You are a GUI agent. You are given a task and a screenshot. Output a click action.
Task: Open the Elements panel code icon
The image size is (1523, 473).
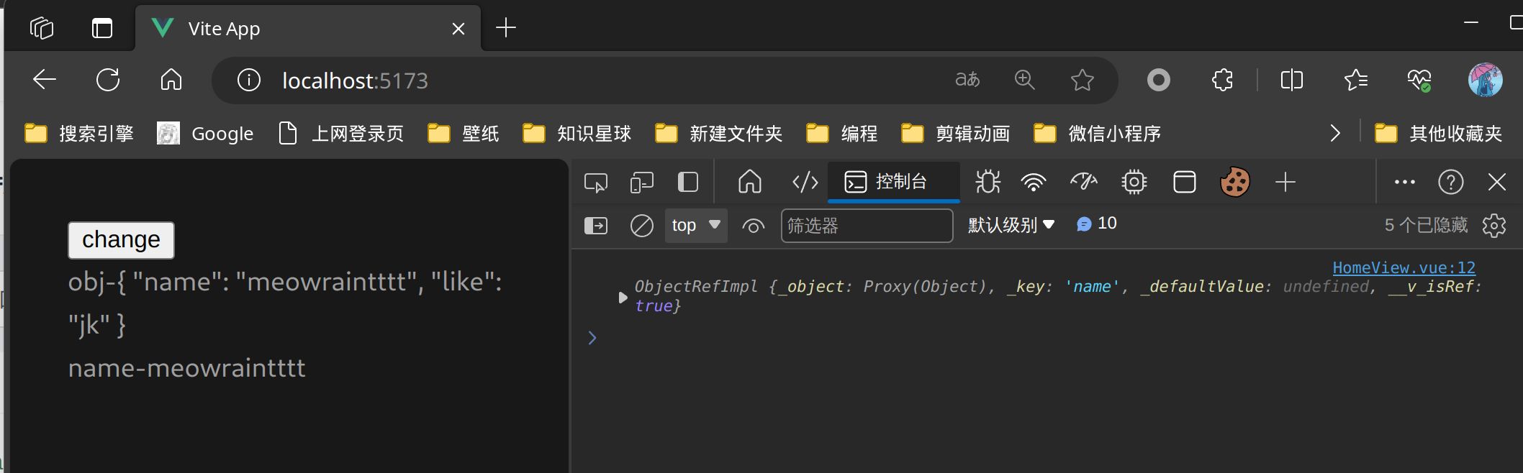(805, 183)
